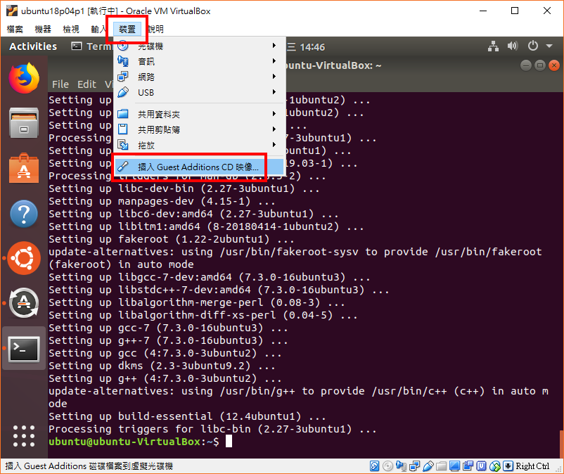564x474 pixels.
Task: Close the Ubuntu Terminal window
Action: point(554,65)
